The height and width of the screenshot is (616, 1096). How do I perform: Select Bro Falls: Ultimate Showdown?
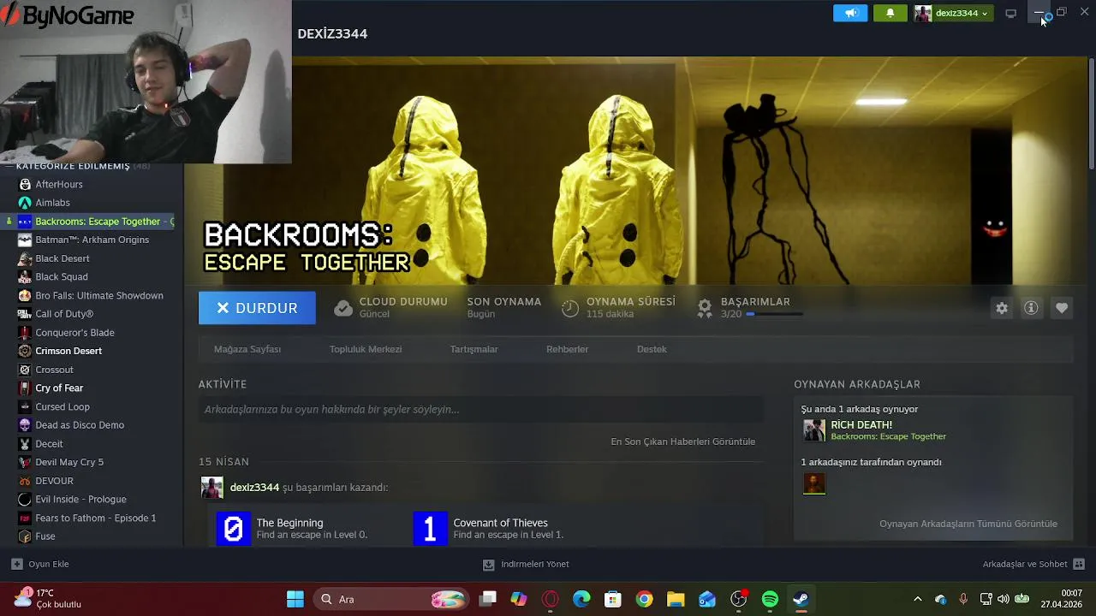pos(98,295)
